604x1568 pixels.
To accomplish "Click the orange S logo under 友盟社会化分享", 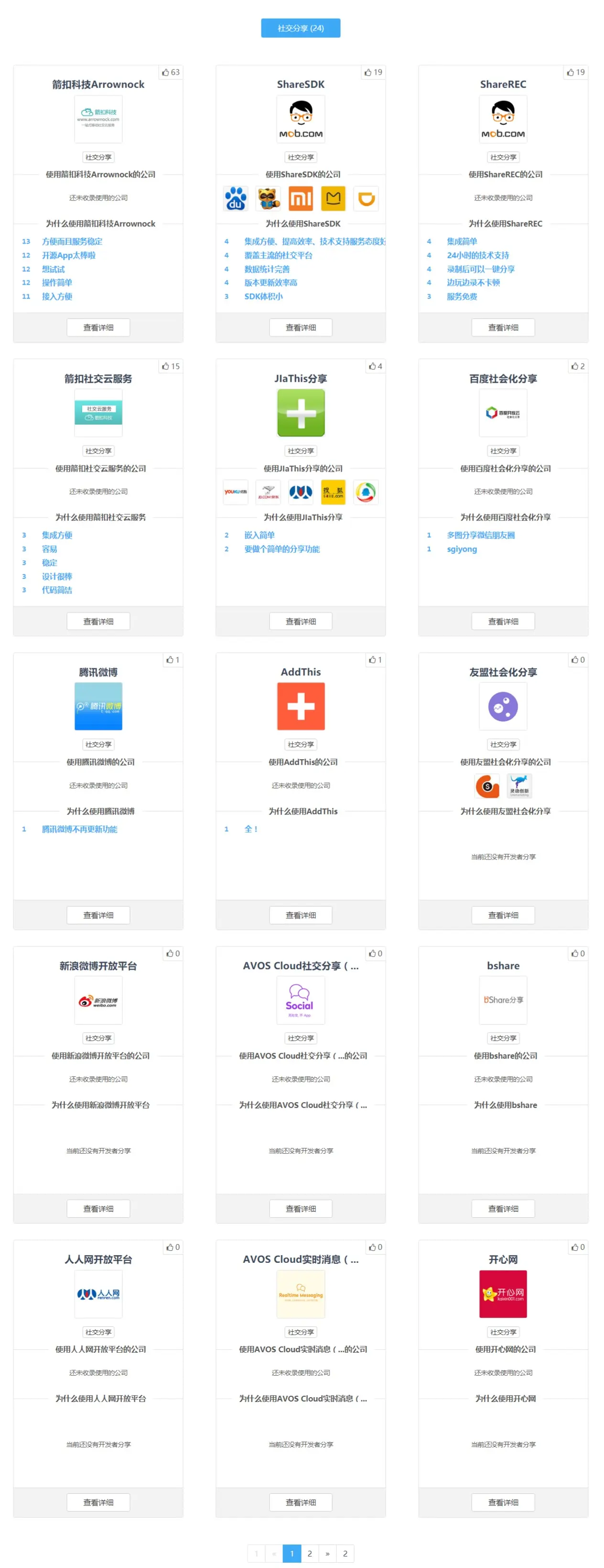I will point(487,786).
